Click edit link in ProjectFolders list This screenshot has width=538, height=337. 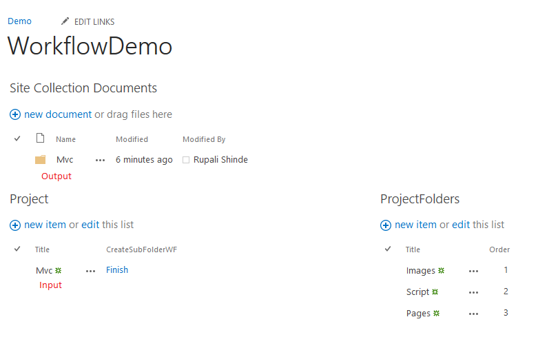click(462, 225)
